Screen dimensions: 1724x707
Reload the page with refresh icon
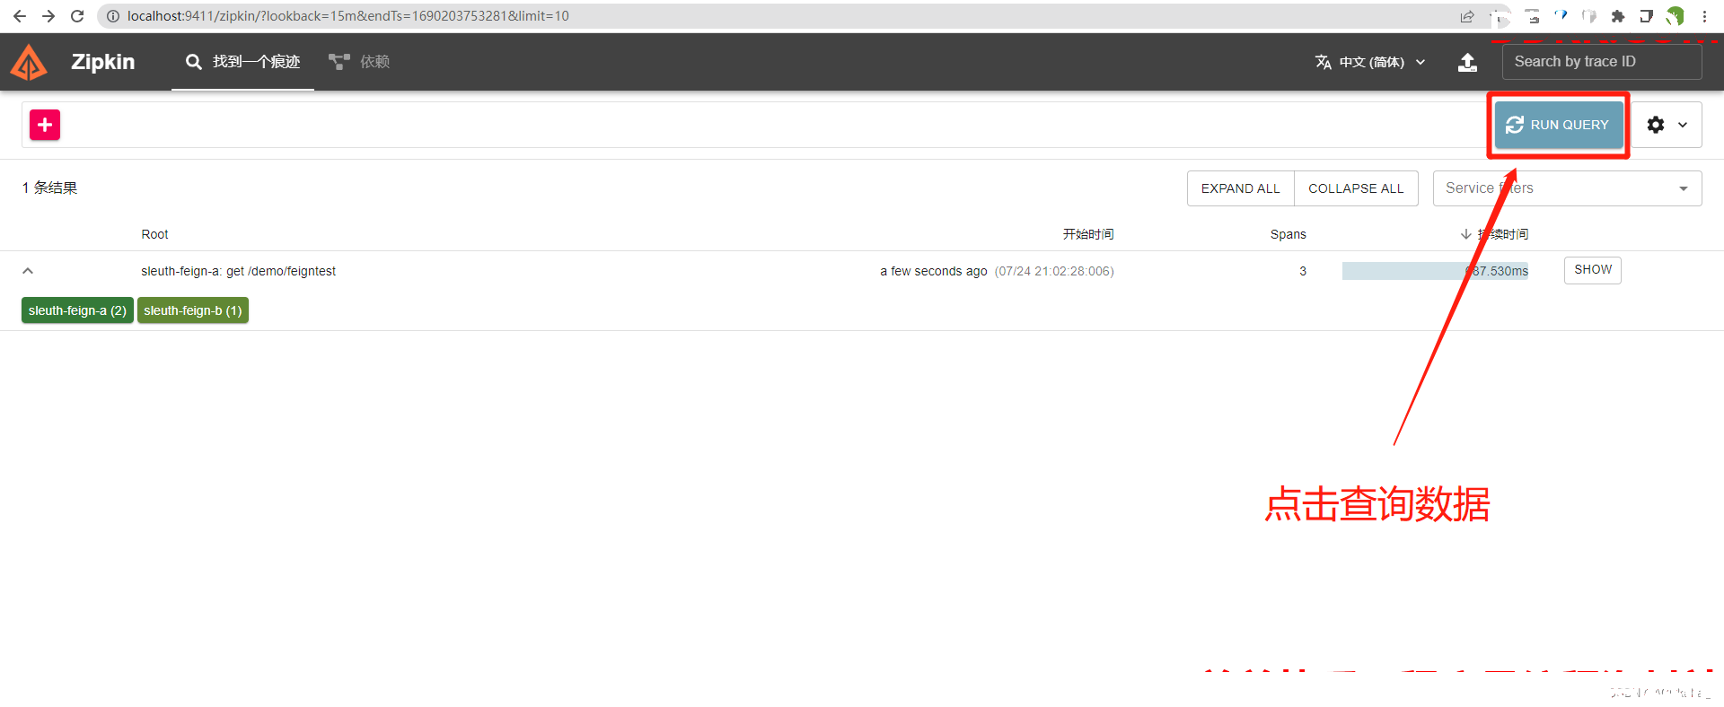[x=77, y=16]
